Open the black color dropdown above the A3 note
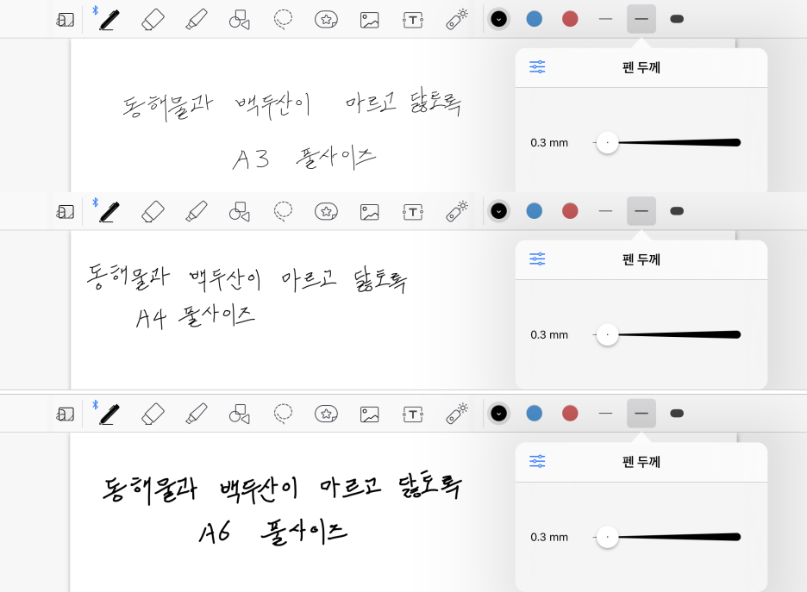 coord(498,20)
